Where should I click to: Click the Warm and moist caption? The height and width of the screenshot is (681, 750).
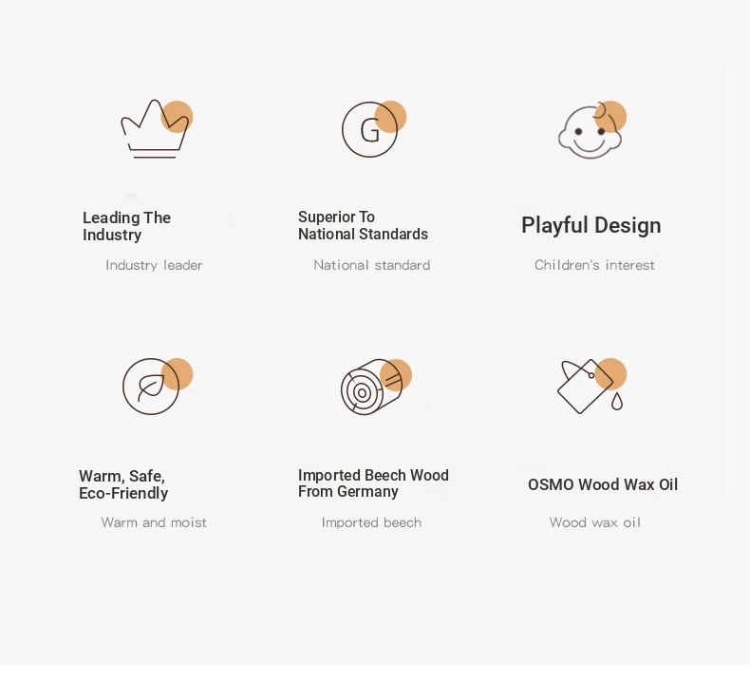tap(154, 522)
